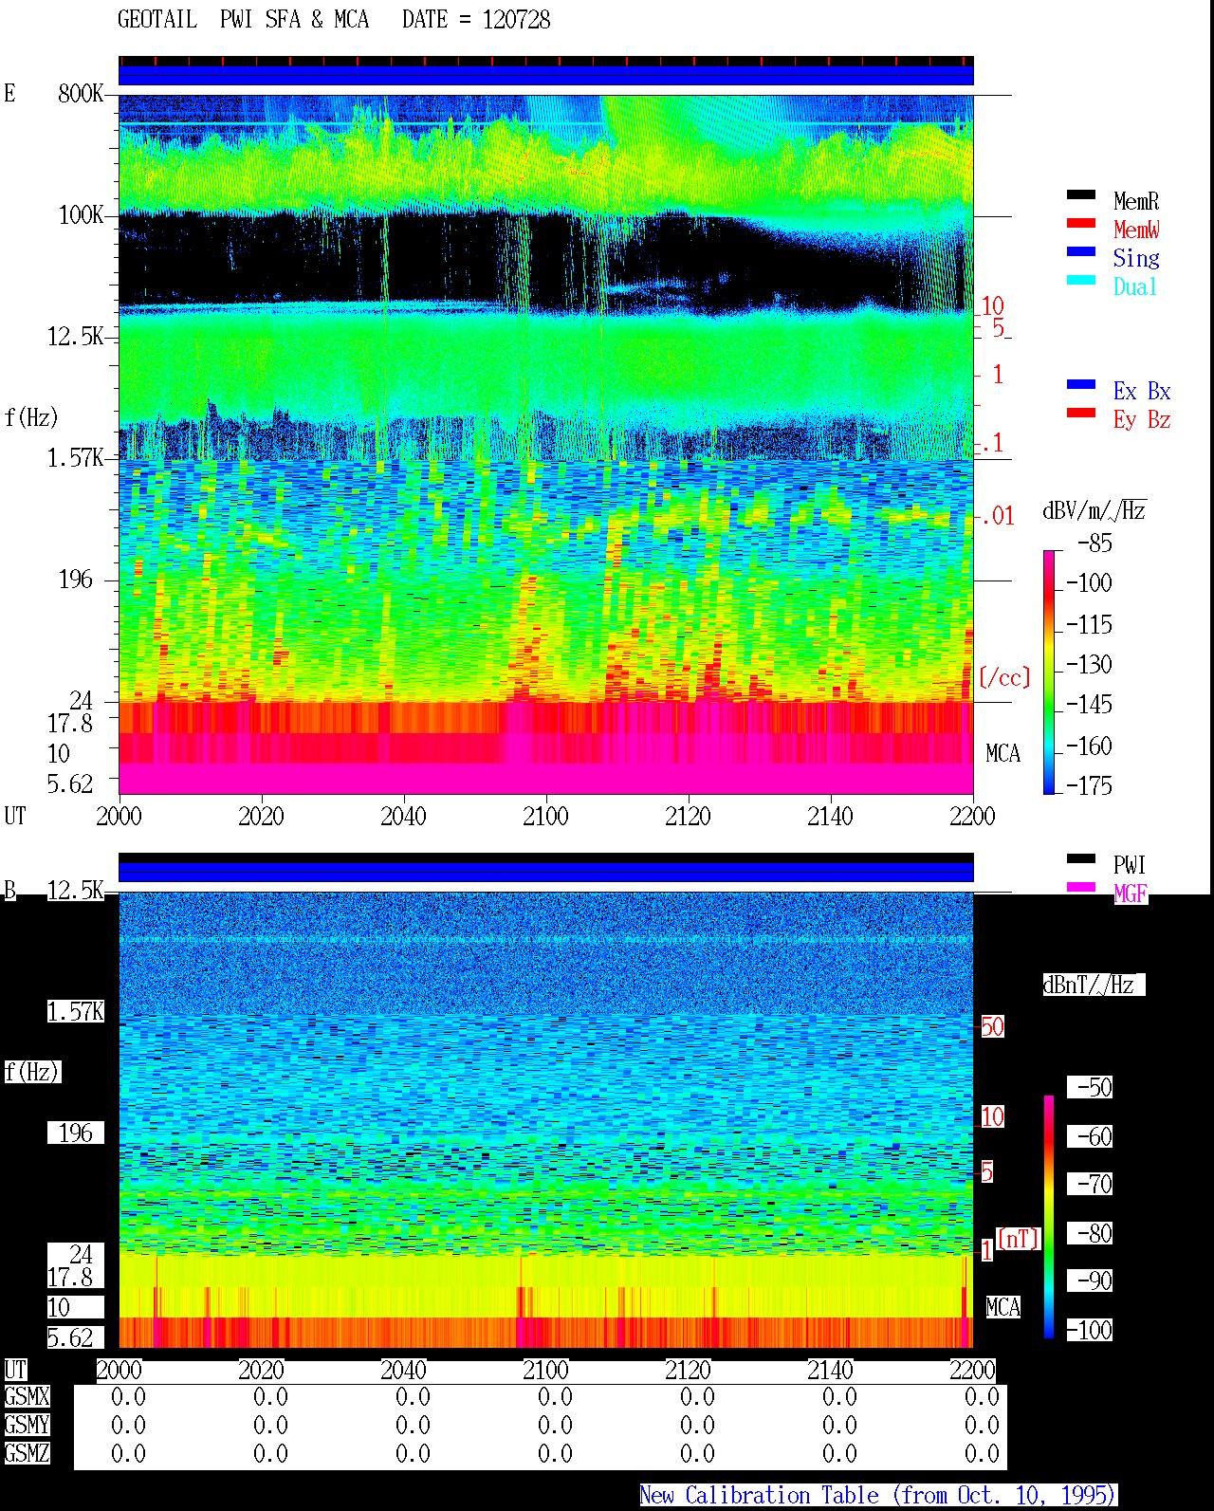The height and width of the screenshot is (1511, 1214).
Task: Click the 2100 tick of magnetic panel
Action: [x=545, y=1370]
